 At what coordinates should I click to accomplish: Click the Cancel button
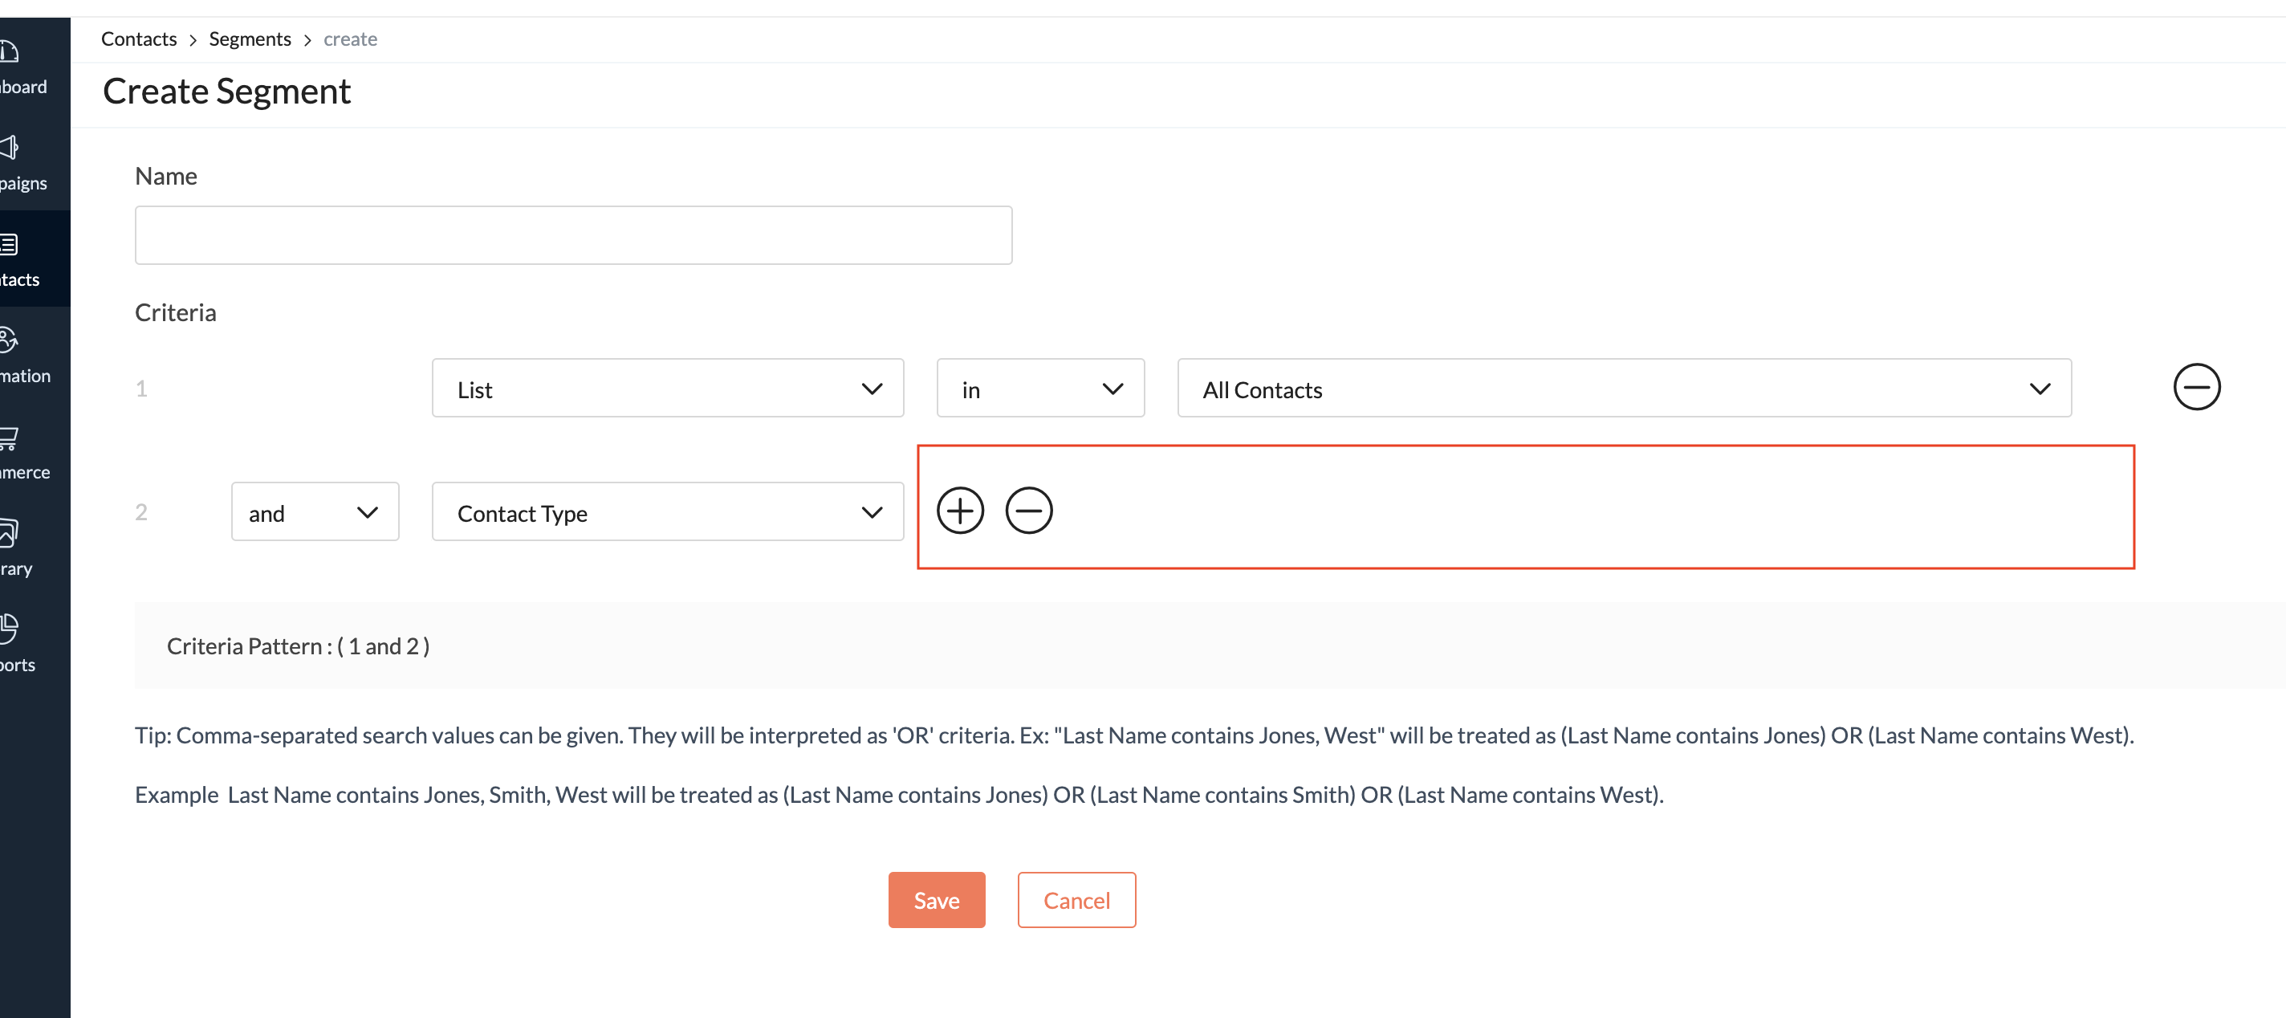tap(1076, 900)
